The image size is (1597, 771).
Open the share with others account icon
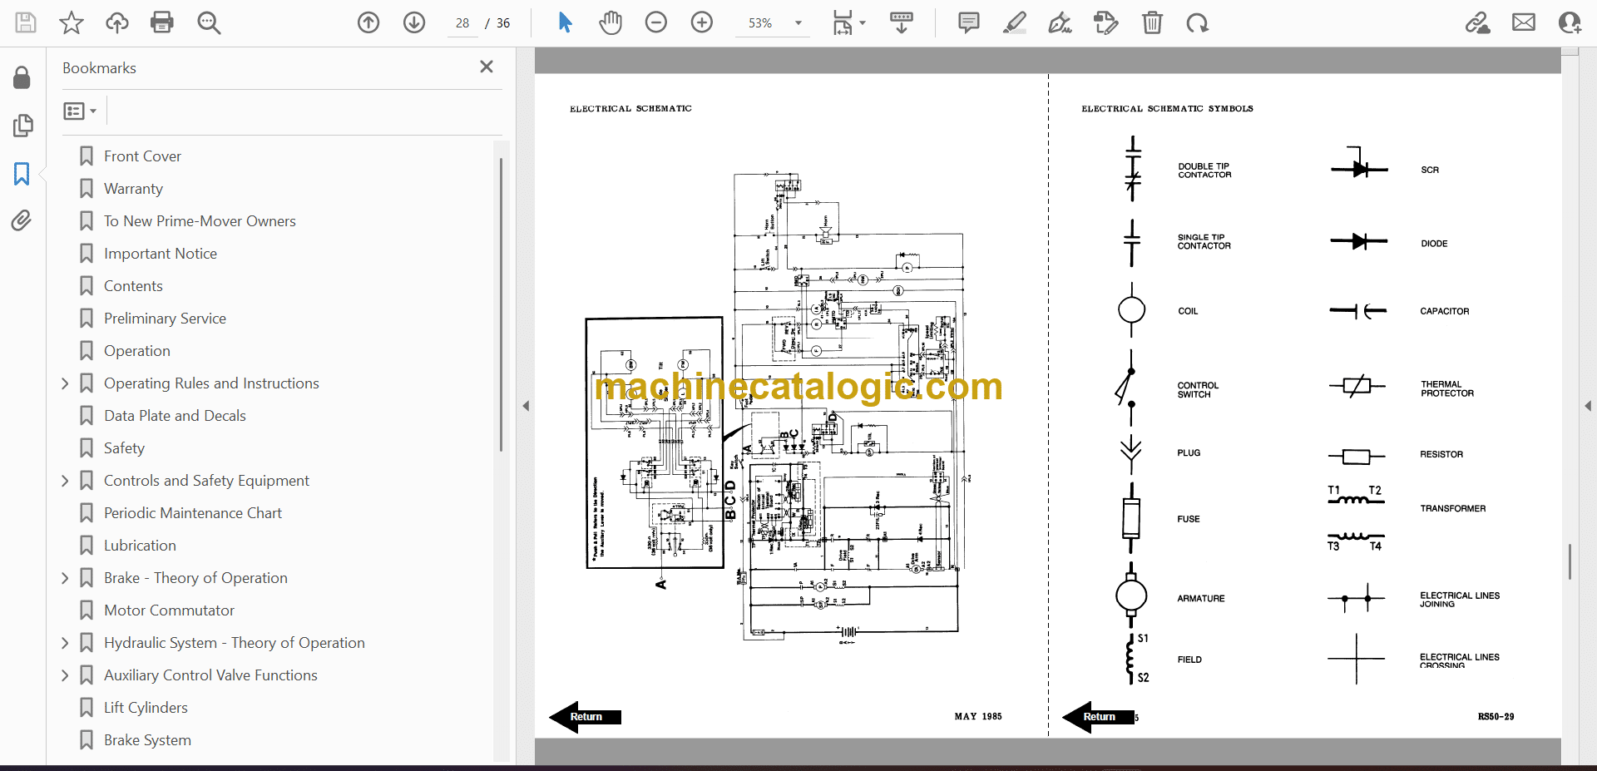[1570, 22]
